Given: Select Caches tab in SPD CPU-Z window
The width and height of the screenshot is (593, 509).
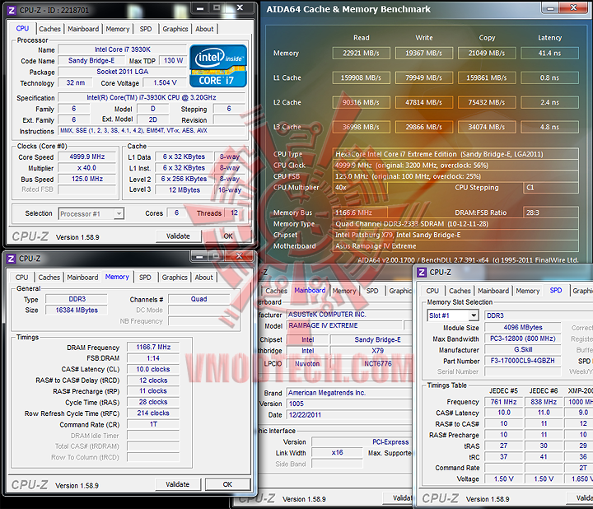Looking at the screenshot, I should [x=460, y=291].
